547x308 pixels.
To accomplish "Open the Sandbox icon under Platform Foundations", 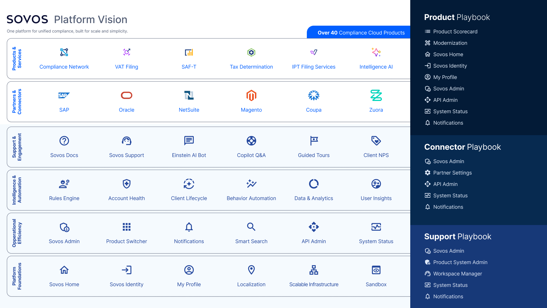I will tap(376, 270).
